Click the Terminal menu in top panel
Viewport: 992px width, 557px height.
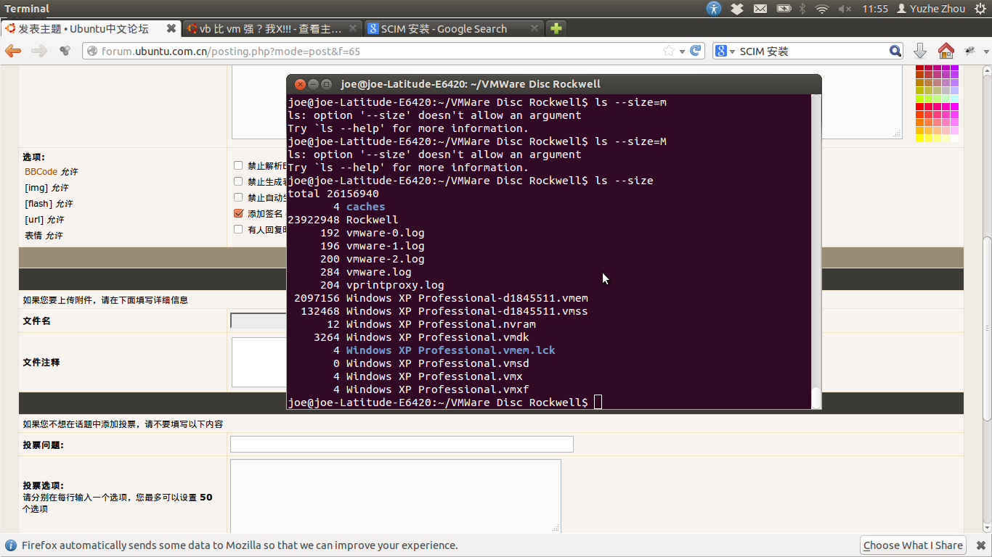[27, 9]
